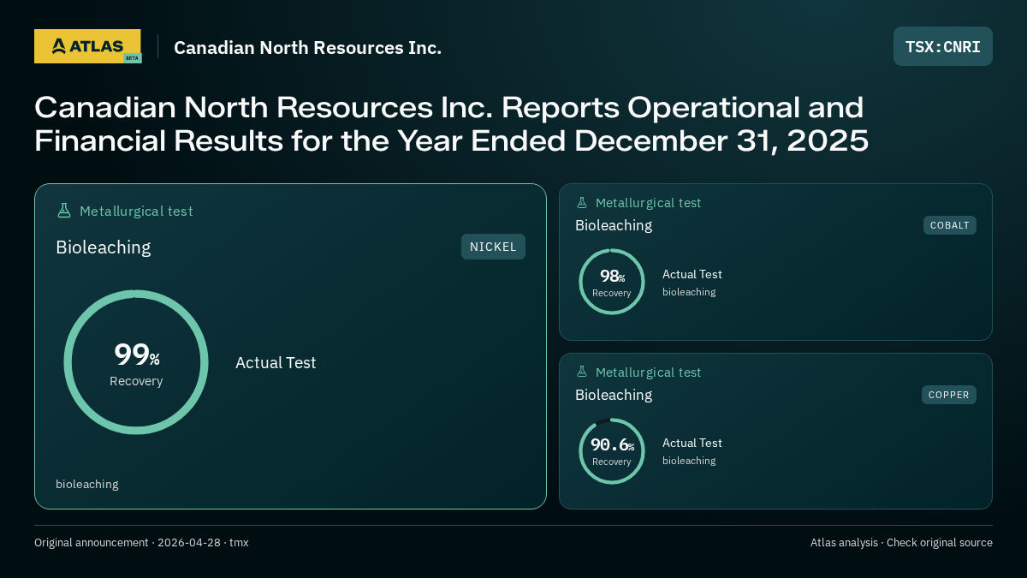
Task: Select the NICKEL tag
Action: click(493, 247)
